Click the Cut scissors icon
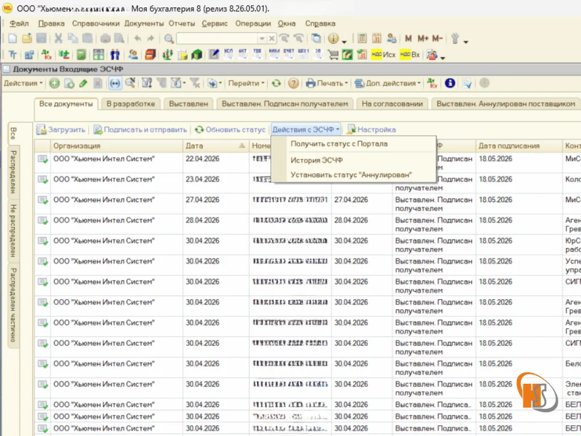The height and width of the screenshot is (436, 581). pos(58,38)
